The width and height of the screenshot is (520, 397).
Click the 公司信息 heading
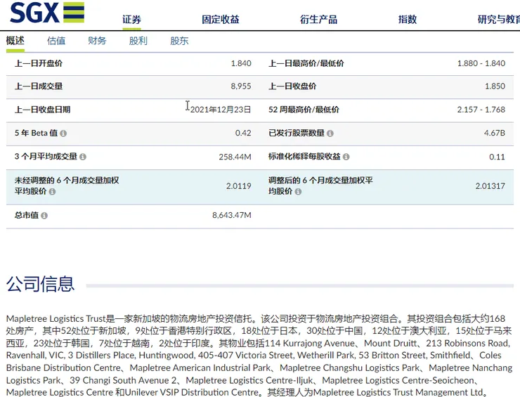pos(40,285)
